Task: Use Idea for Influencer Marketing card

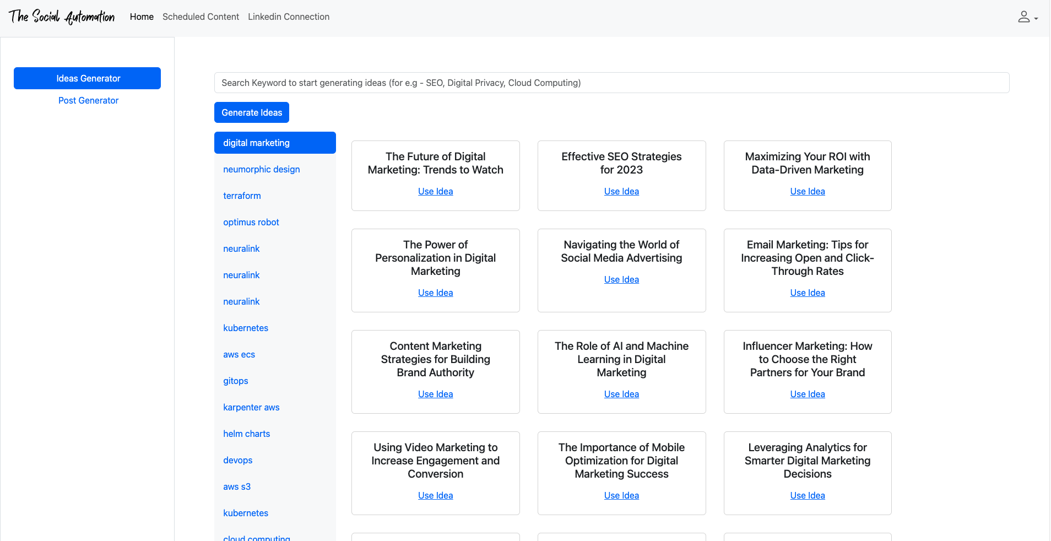Action: pos(808,394)
